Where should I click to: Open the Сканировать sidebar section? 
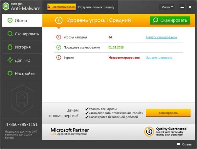(x=22, y=34)
